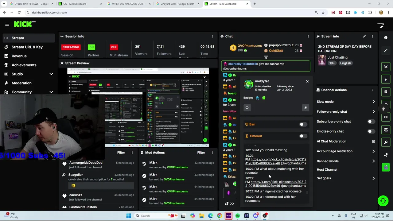Toggle the Partner ON indicator

[x=91, y=47]
